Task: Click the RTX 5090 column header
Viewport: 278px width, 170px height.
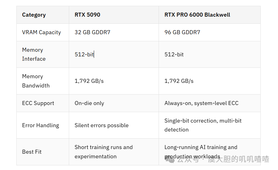Action: point(114,15)
